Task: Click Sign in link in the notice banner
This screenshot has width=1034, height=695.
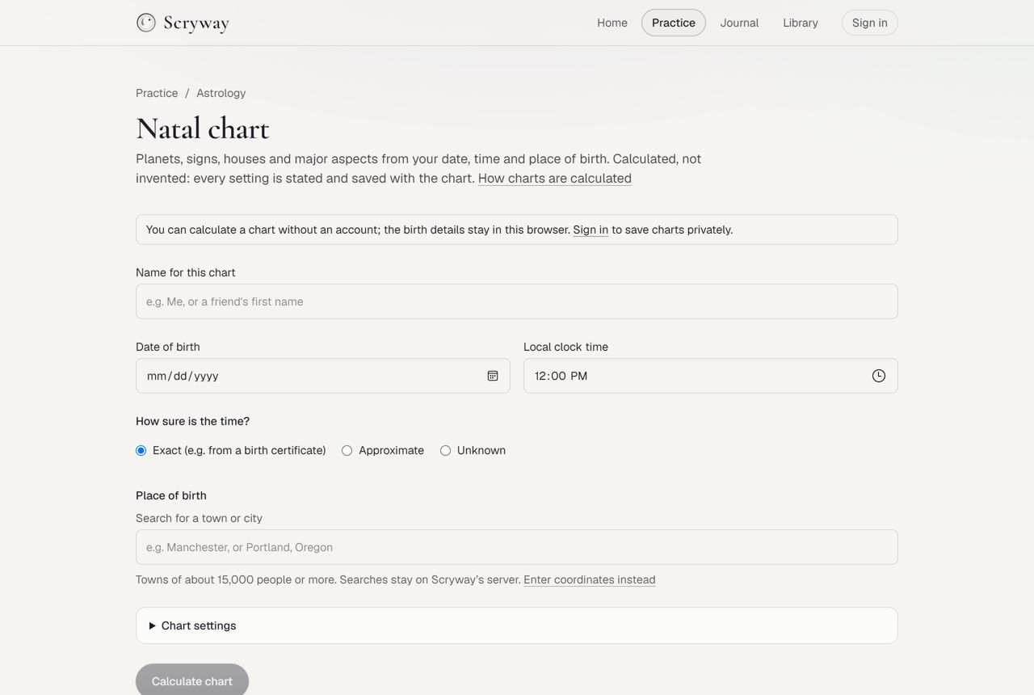Action: (591, 230)
